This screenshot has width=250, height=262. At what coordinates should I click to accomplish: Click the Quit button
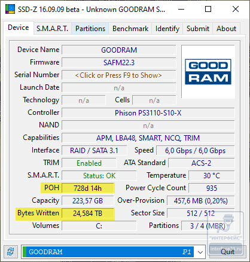click(227, 252)
